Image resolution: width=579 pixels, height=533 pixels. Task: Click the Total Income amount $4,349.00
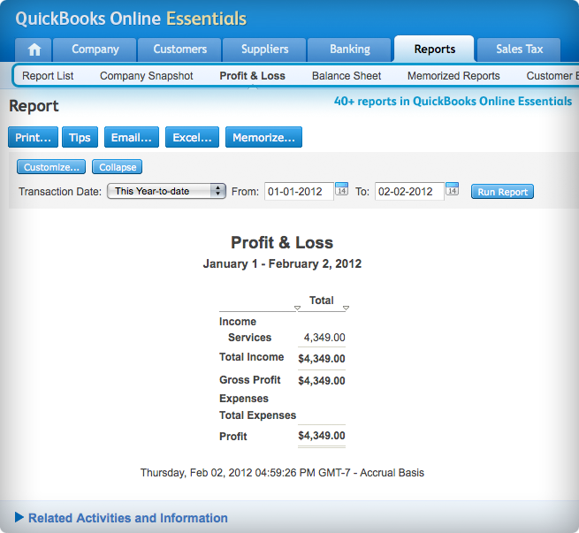tap(321, 358)
